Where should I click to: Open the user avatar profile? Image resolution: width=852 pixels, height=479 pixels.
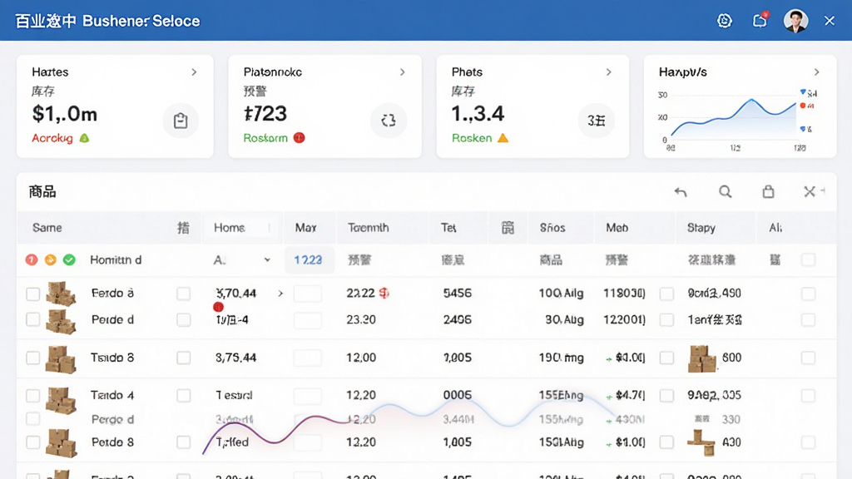coord(795,21)
